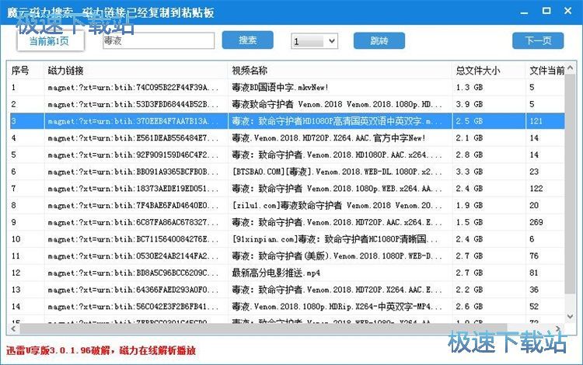
Task: Click the horizontal scrollbar thumb
Action: (x=264, y=328)
